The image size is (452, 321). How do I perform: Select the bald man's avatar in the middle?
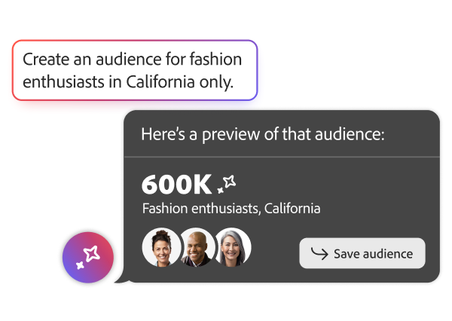(x=197, y=247)
